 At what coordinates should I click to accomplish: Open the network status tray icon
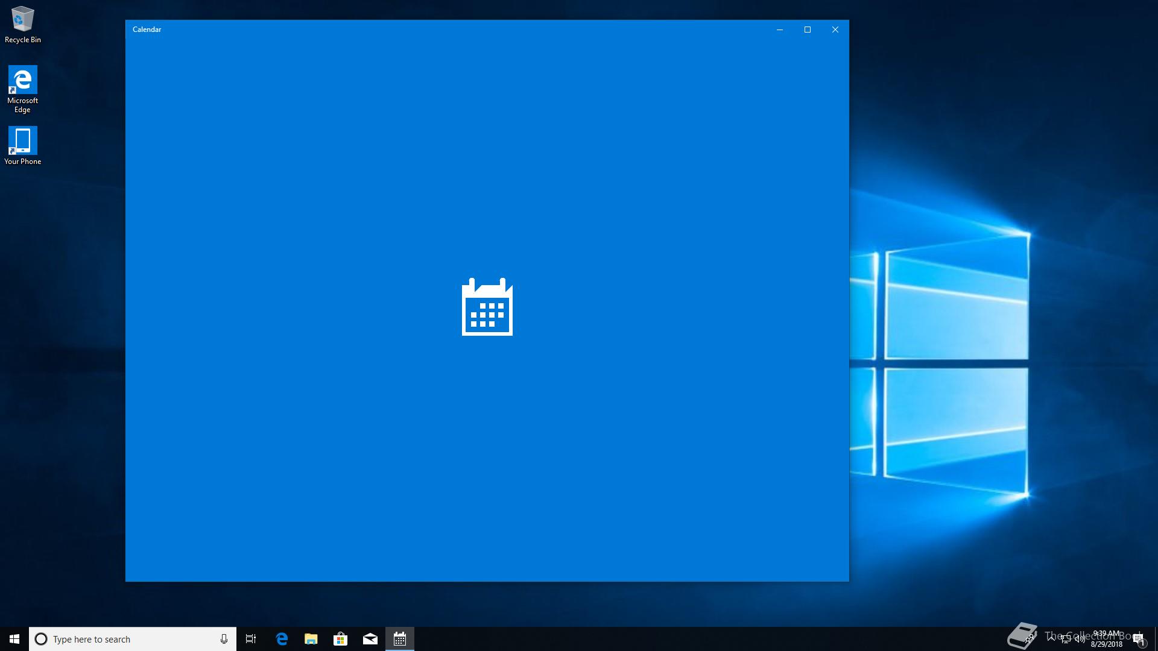pos(1066,639)
